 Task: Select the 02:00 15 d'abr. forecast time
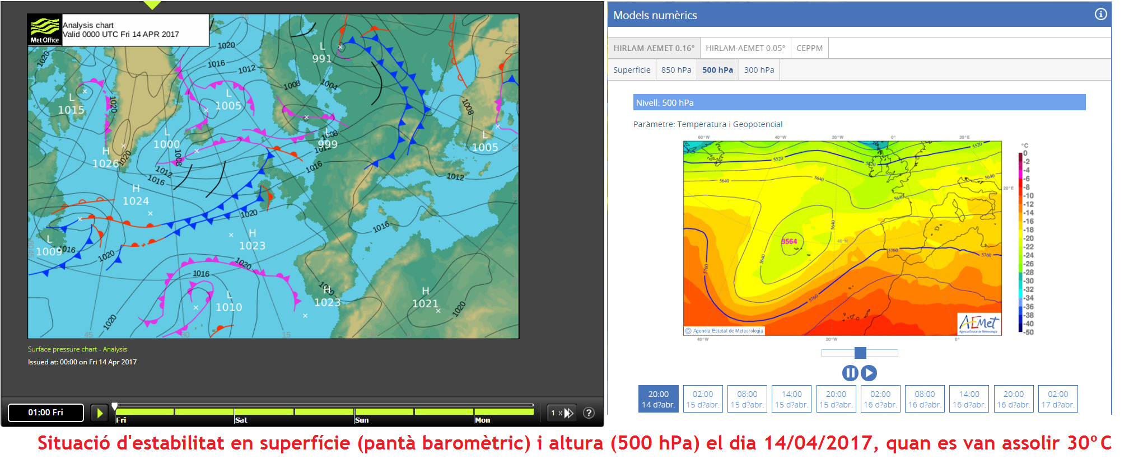[703, 399]
